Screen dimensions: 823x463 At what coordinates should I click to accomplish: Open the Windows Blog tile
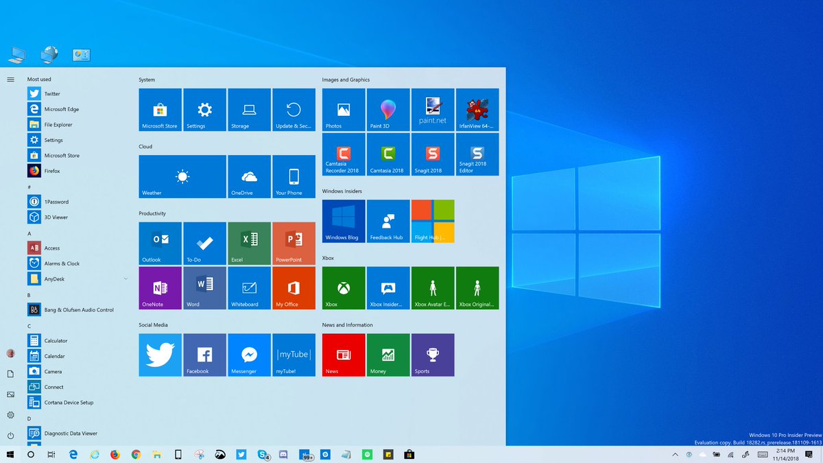pos(344,221)
